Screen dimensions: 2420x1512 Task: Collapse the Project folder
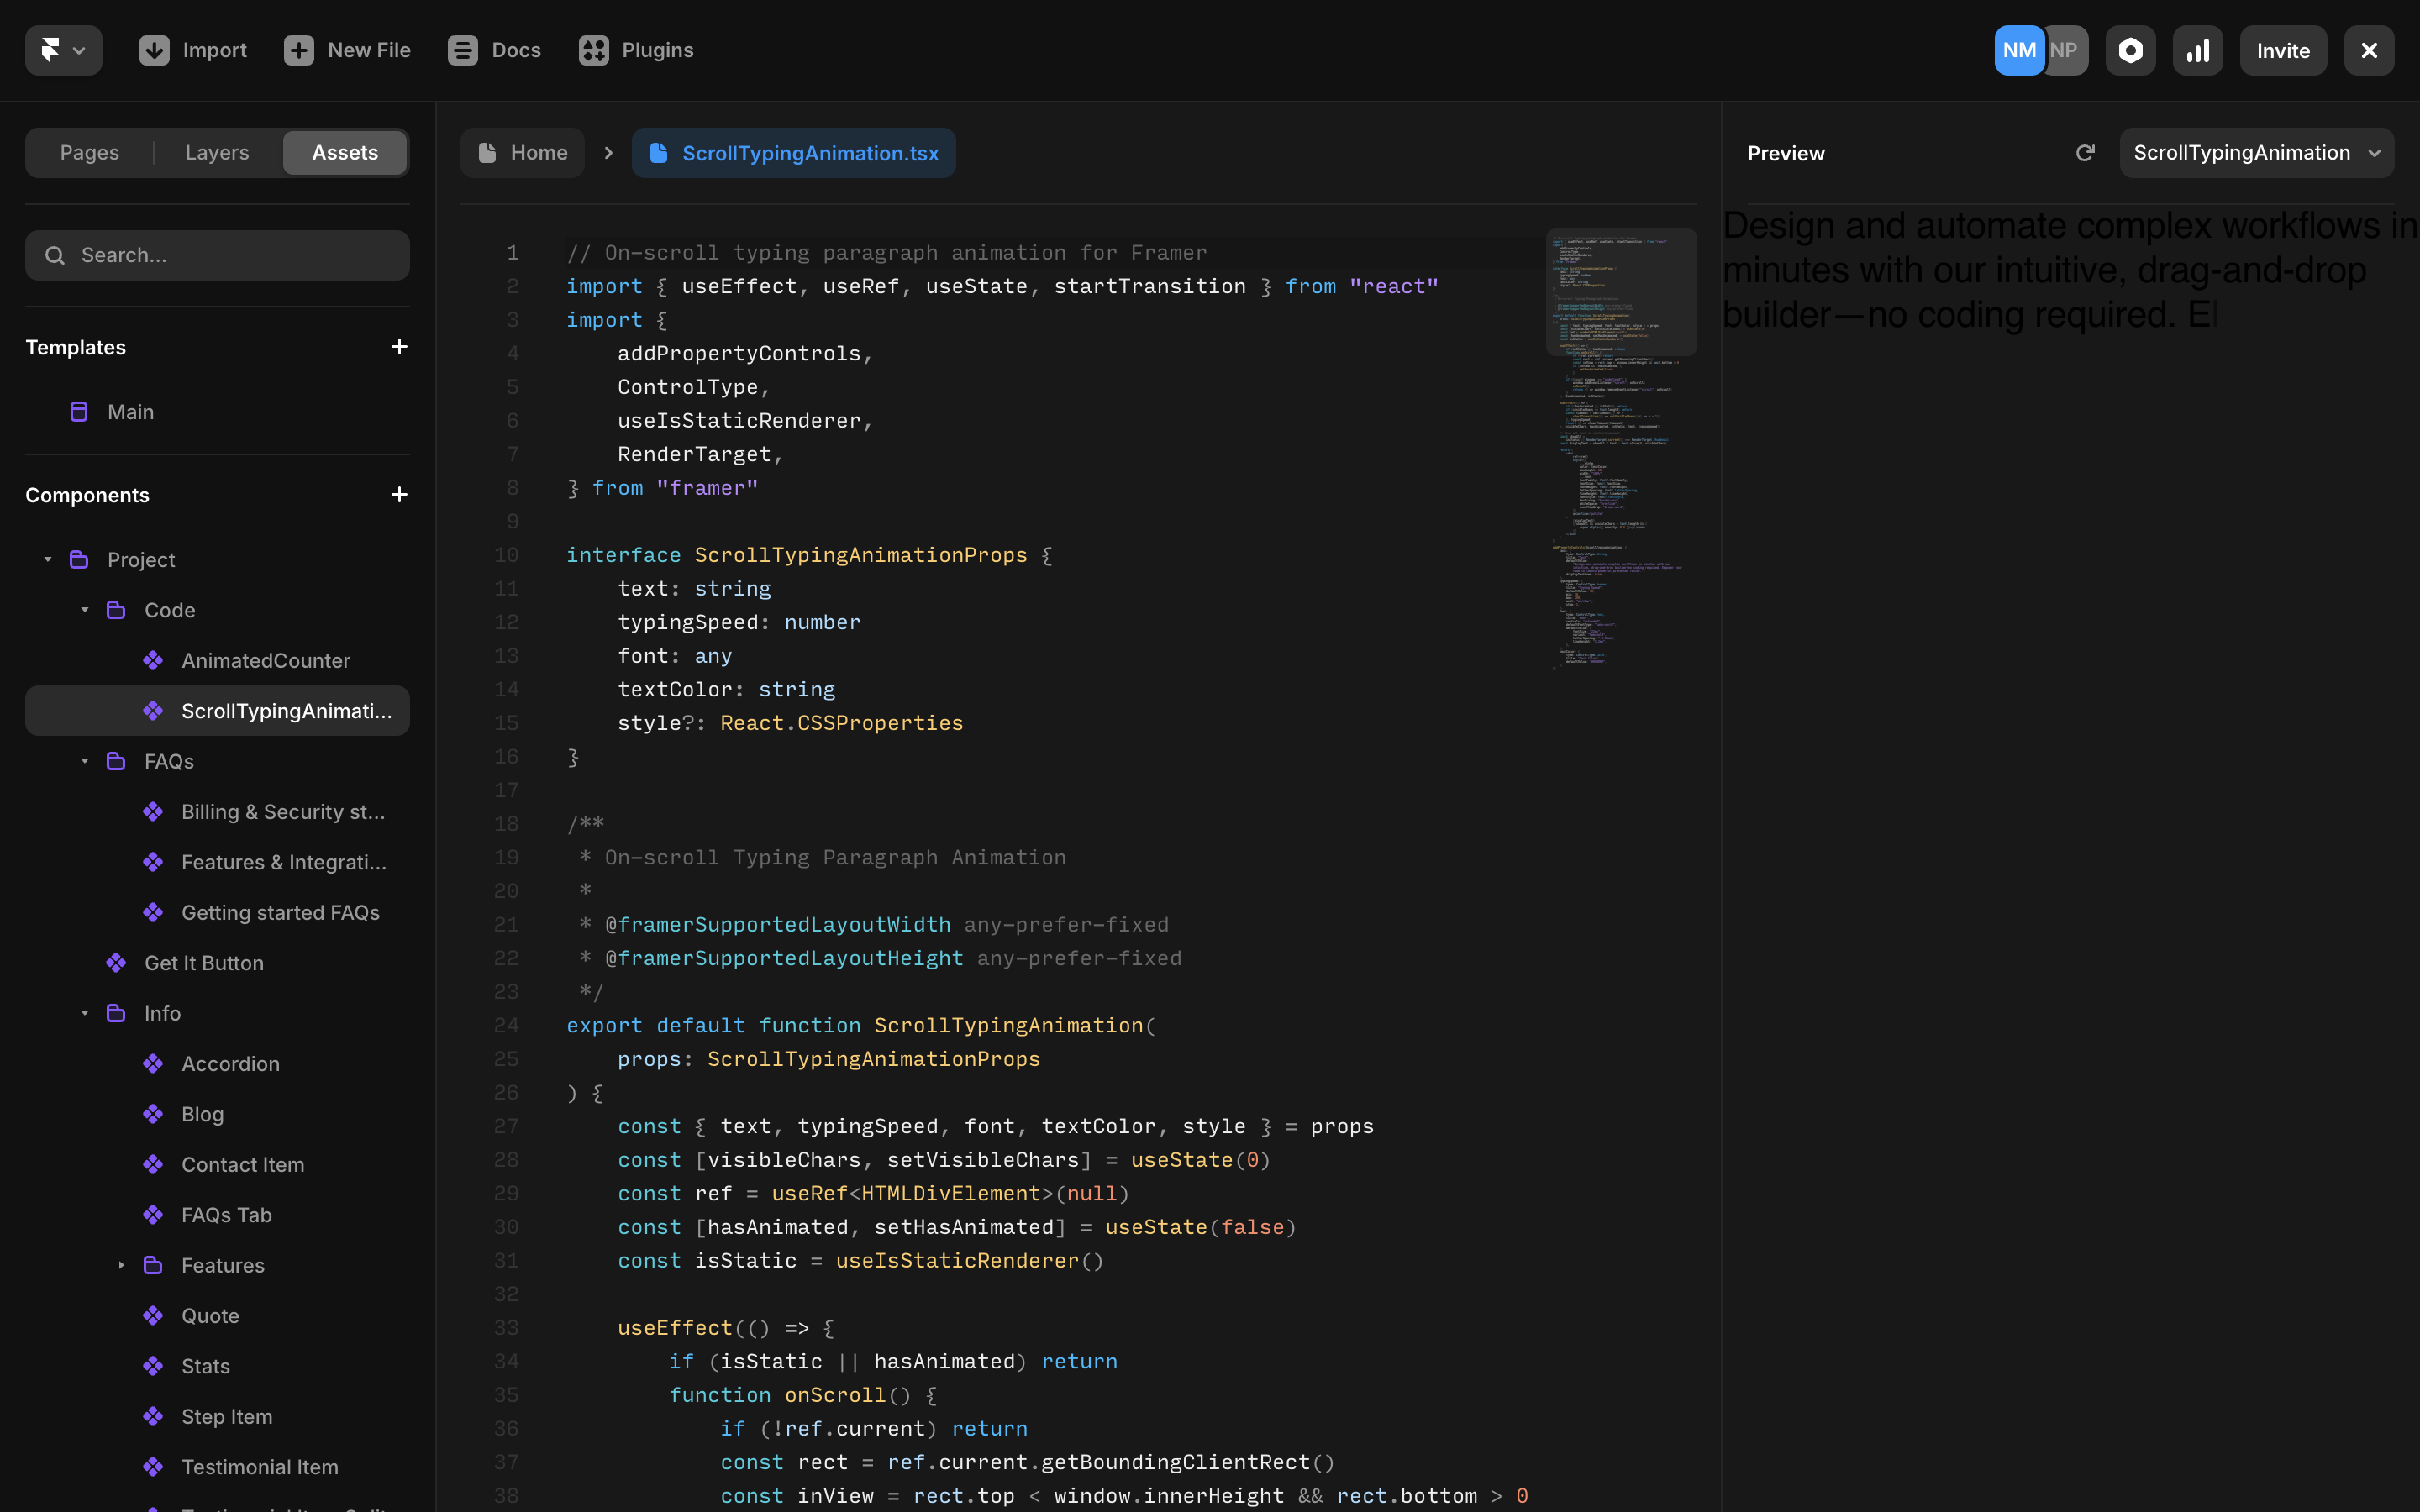(48, 560)
